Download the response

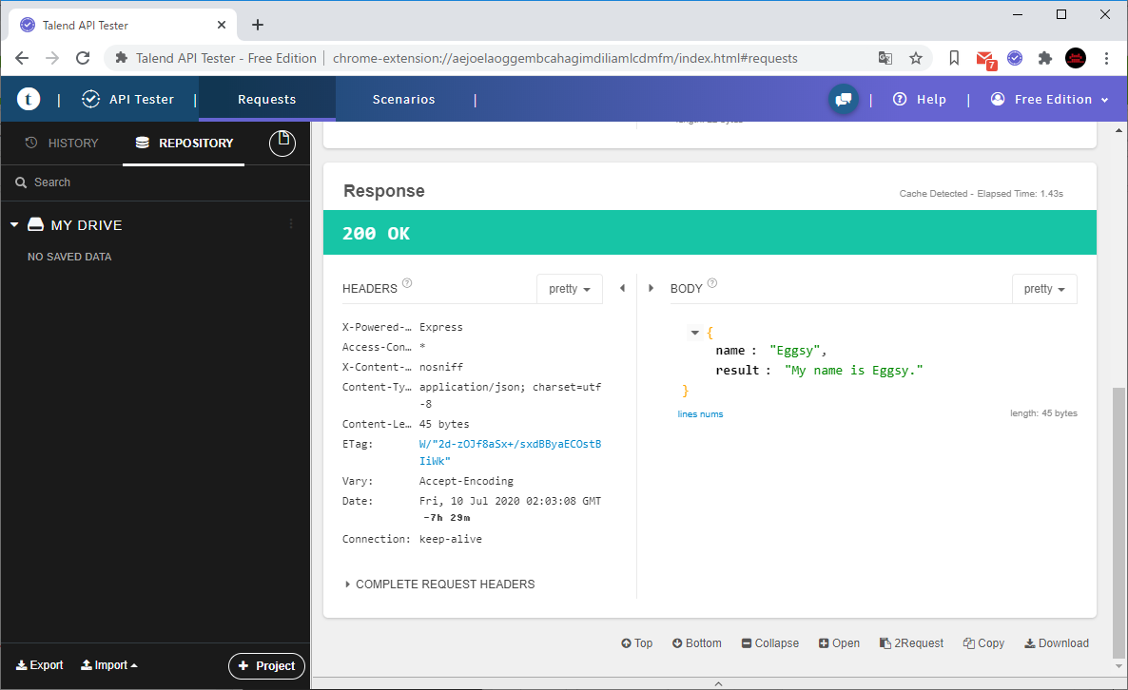(x=1056, y=643)
